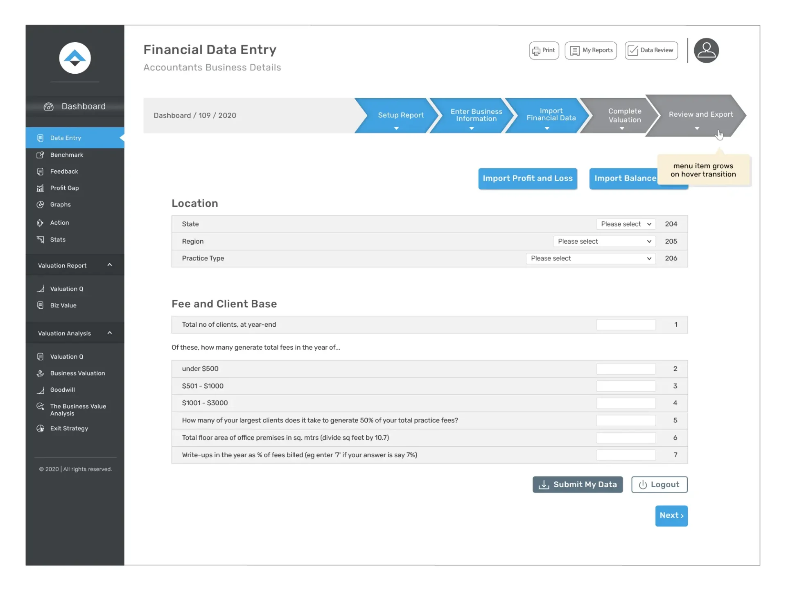Go to the Setup Report step
This screenshot has width=786, height=592.
400,115
